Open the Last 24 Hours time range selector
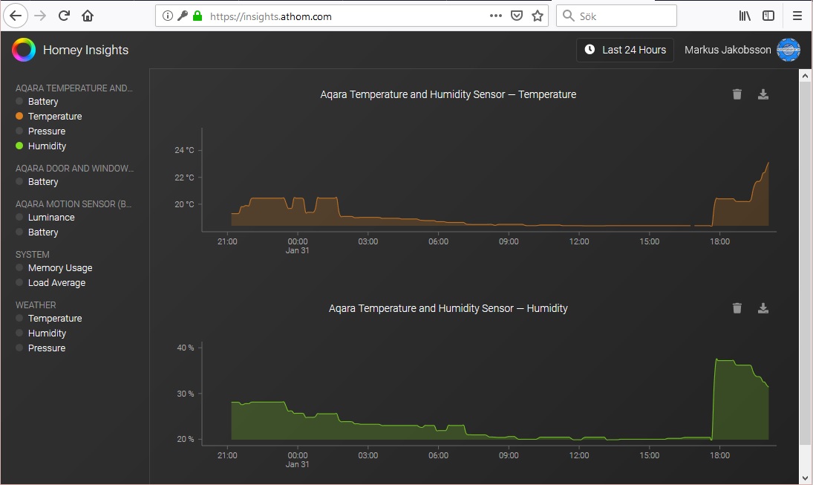 pos(625,50)
